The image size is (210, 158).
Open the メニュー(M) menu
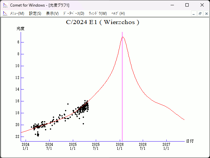click(17, 13)
